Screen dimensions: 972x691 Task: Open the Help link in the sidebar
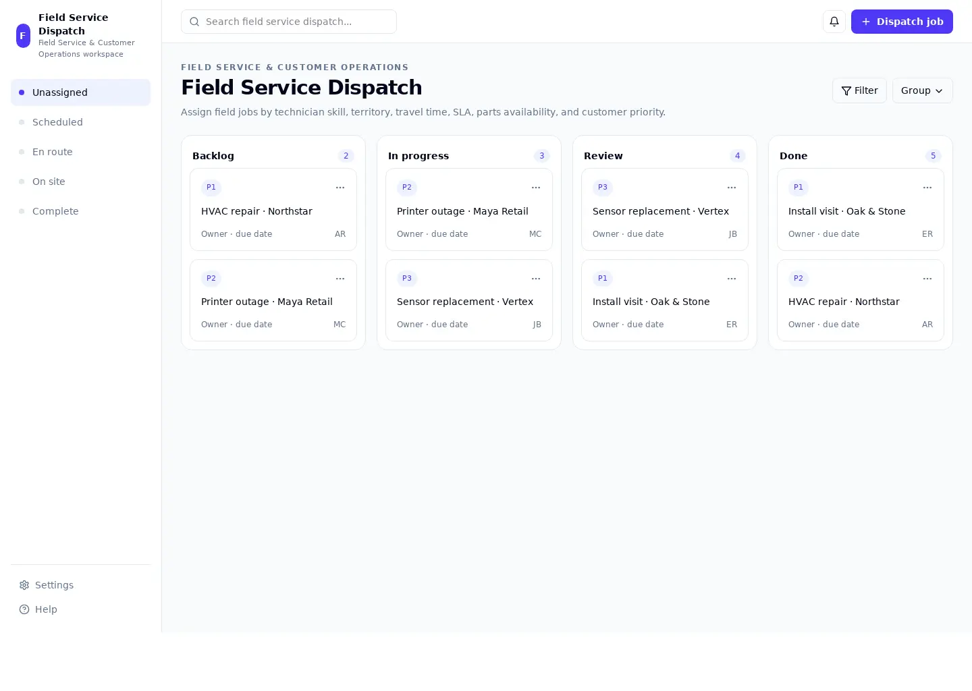pyautogui.click(x=80, y=609)
